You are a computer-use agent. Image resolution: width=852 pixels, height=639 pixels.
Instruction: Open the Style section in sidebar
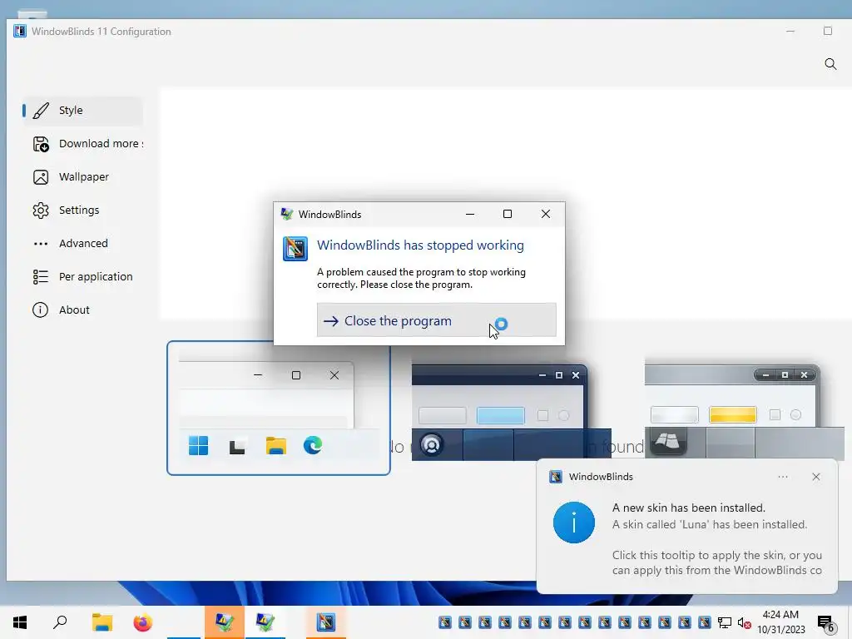(82, 111)
